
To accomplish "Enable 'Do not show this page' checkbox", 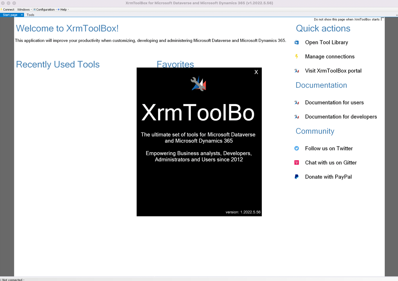I will coord(382,19).
